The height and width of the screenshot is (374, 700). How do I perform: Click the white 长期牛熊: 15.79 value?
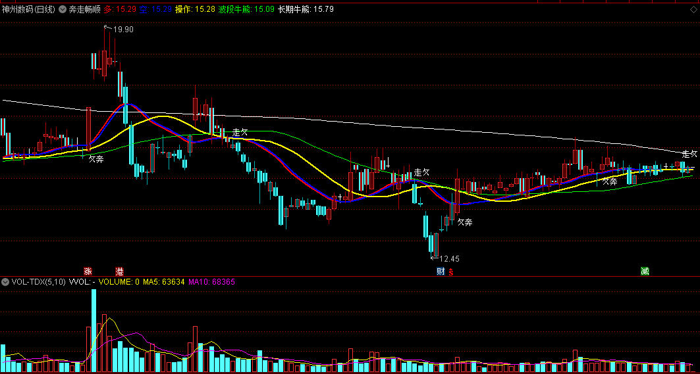(x=306, y=9)
